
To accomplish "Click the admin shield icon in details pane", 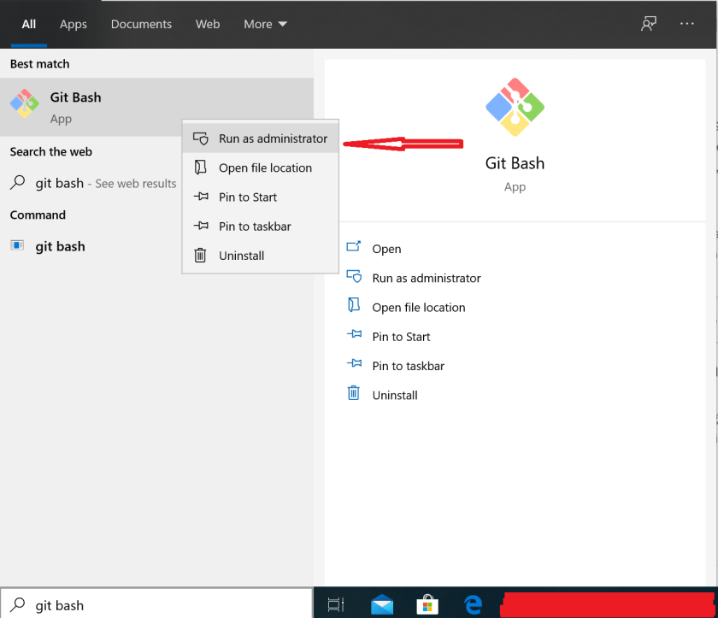I will (x=354, y=276).
